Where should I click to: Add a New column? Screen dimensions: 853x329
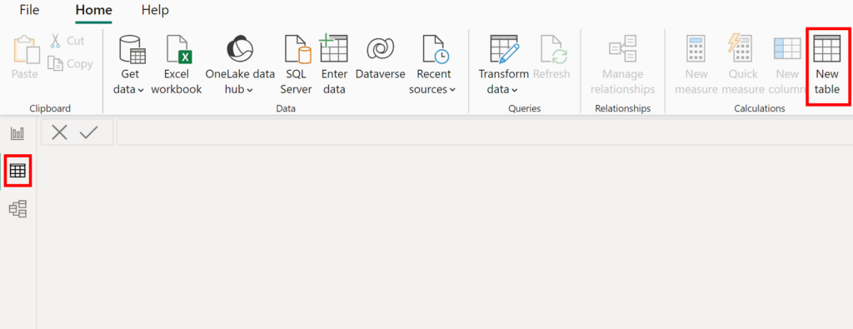[786, 65]
